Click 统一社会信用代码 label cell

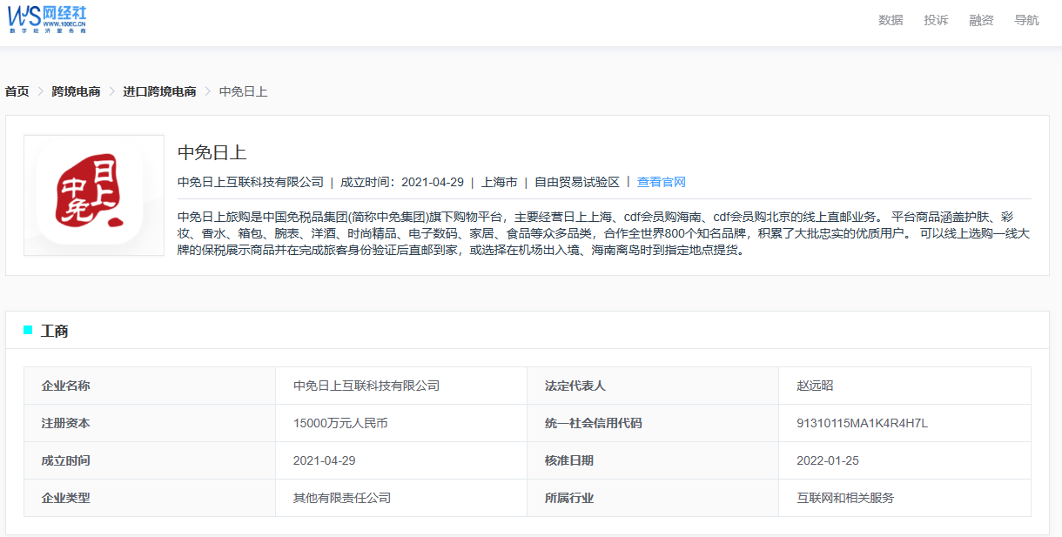[x=653, y=423]
